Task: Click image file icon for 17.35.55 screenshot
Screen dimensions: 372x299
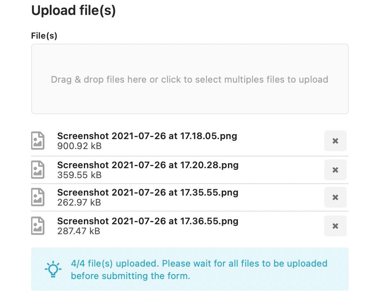Action: pyautogui.click(x=38, y=197)
